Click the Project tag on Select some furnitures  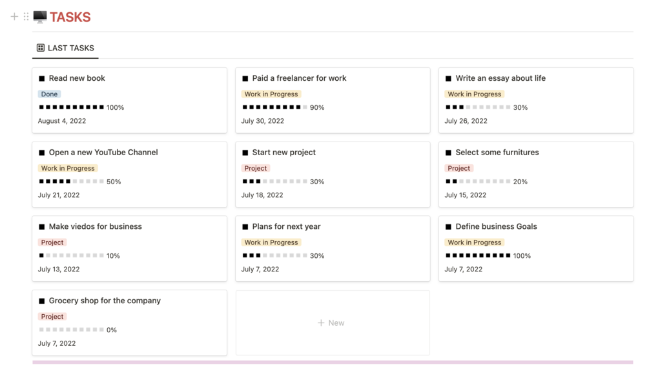(459, 169)
